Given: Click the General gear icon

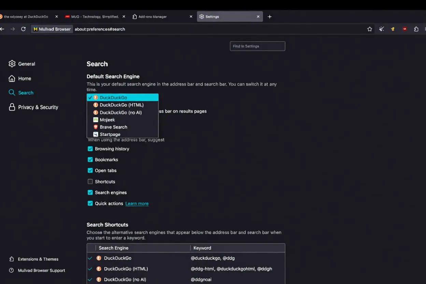Looking at the screenshot, I should [12, 64].
